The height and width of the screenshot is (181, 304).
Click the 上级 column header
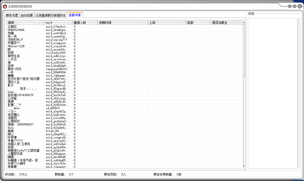point(167,23)
